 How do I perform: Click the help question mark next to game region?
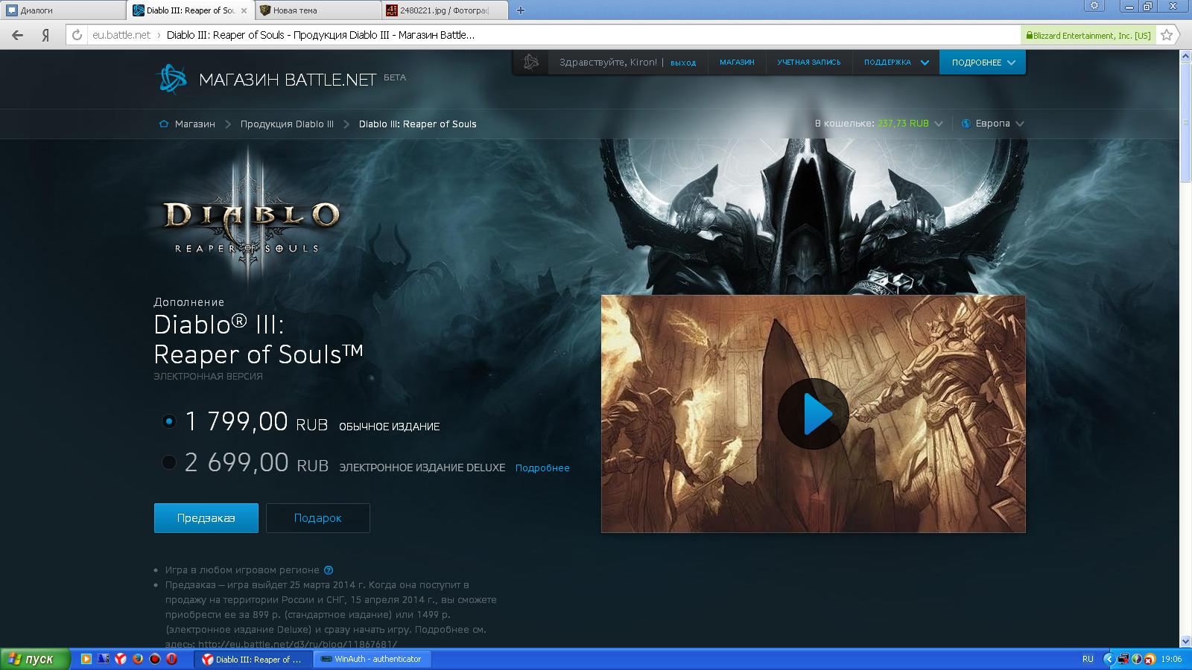329,570
